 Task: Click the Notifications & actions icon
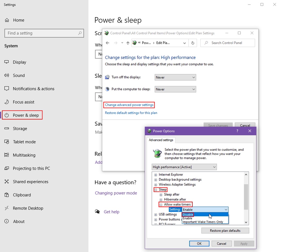coord(7,89)
